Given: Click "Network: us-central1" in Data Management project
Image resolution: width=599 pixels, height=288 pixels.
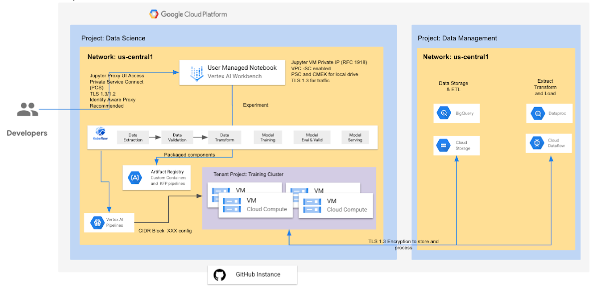Looking at the screenshot, I should point(456,57).
